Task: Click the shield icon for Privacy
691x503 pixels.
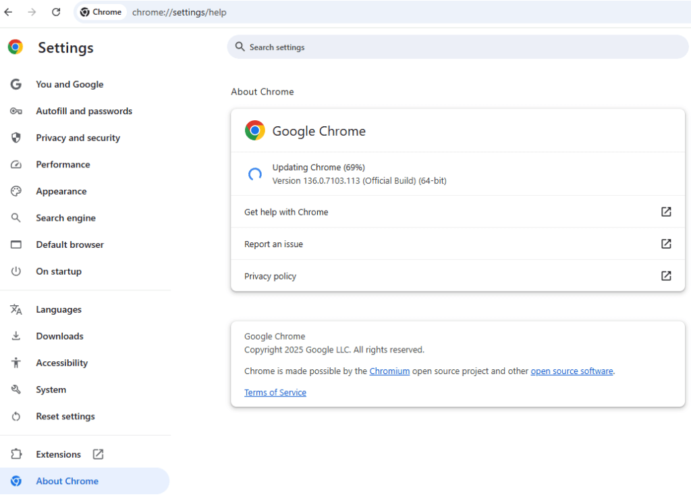Action: [x=16, y=138]
